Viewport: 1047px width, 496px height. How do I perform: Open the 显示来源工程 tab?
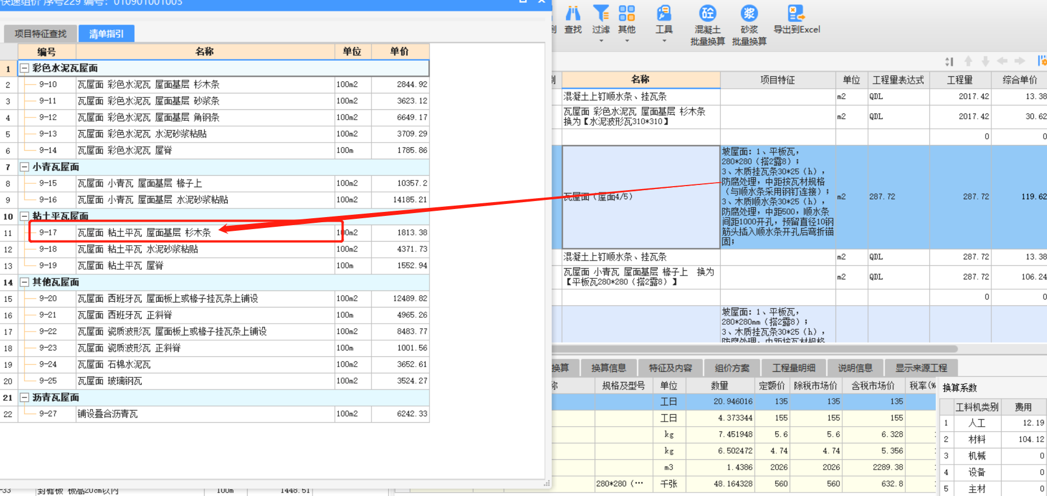921,368
